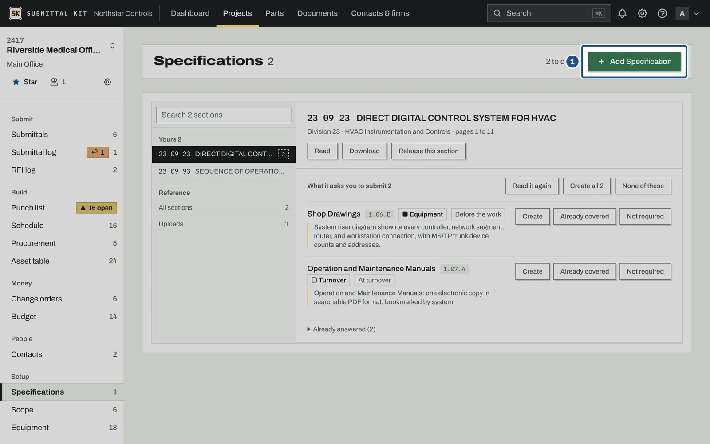The height and width of the screenshot is (444, 710).
Task: Click the returned badge on Submittal log
Action: (x=98, y=152)
